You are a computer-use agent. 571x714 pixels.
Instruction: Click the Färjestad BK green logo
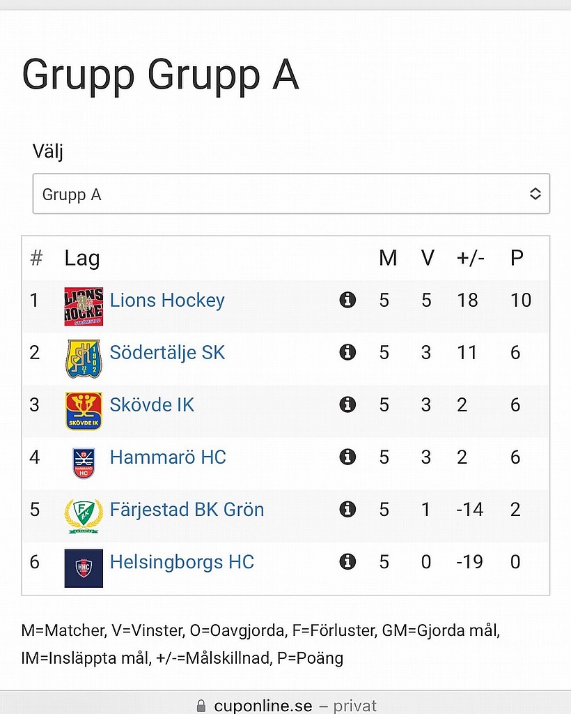[84, 516]
